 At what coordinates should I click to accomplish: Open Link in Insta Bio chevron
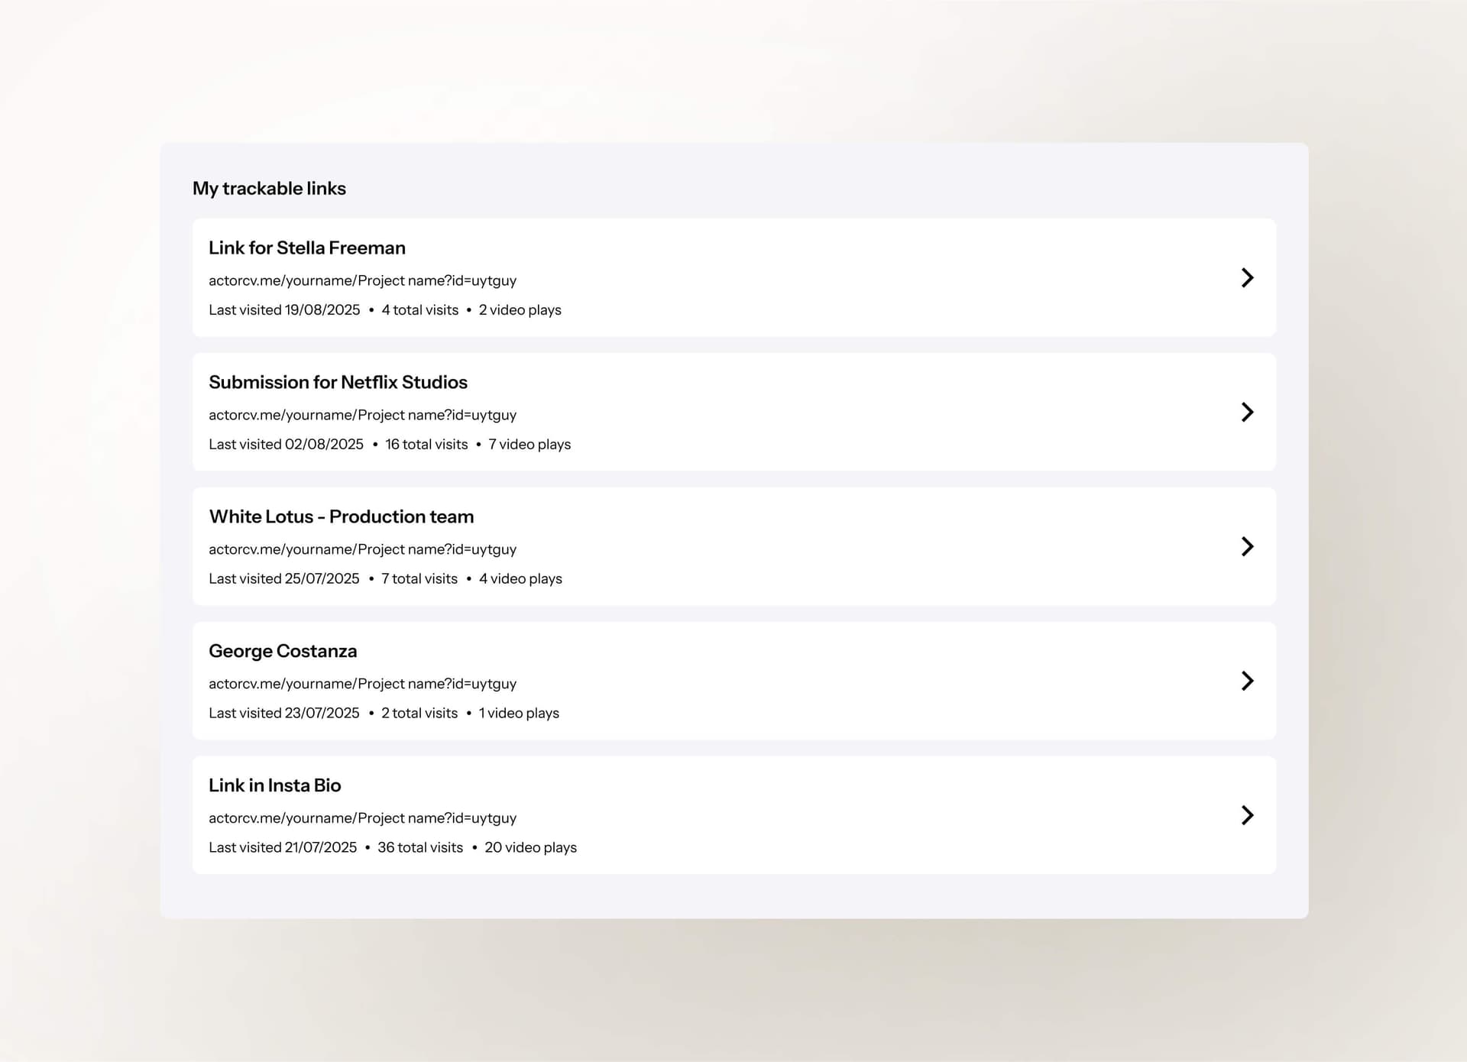[x=1247, y=815]
